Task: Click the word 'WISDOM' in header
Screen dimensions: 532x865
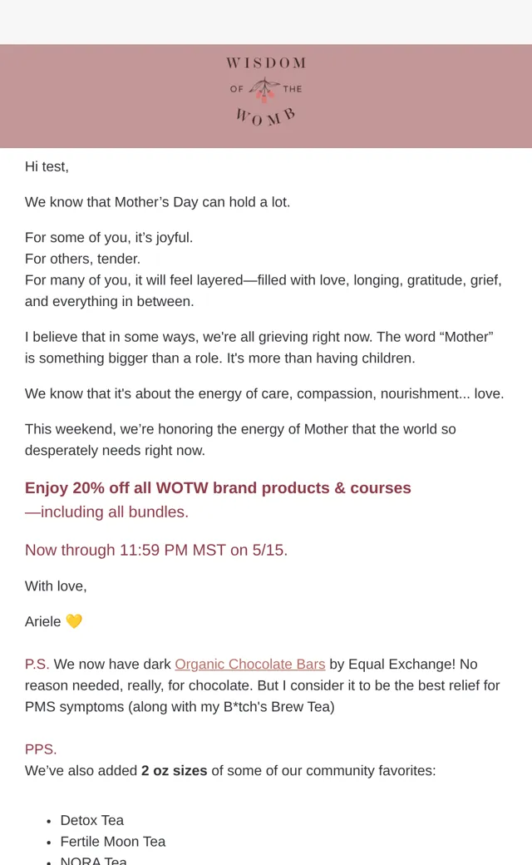Action: [266, 63]
